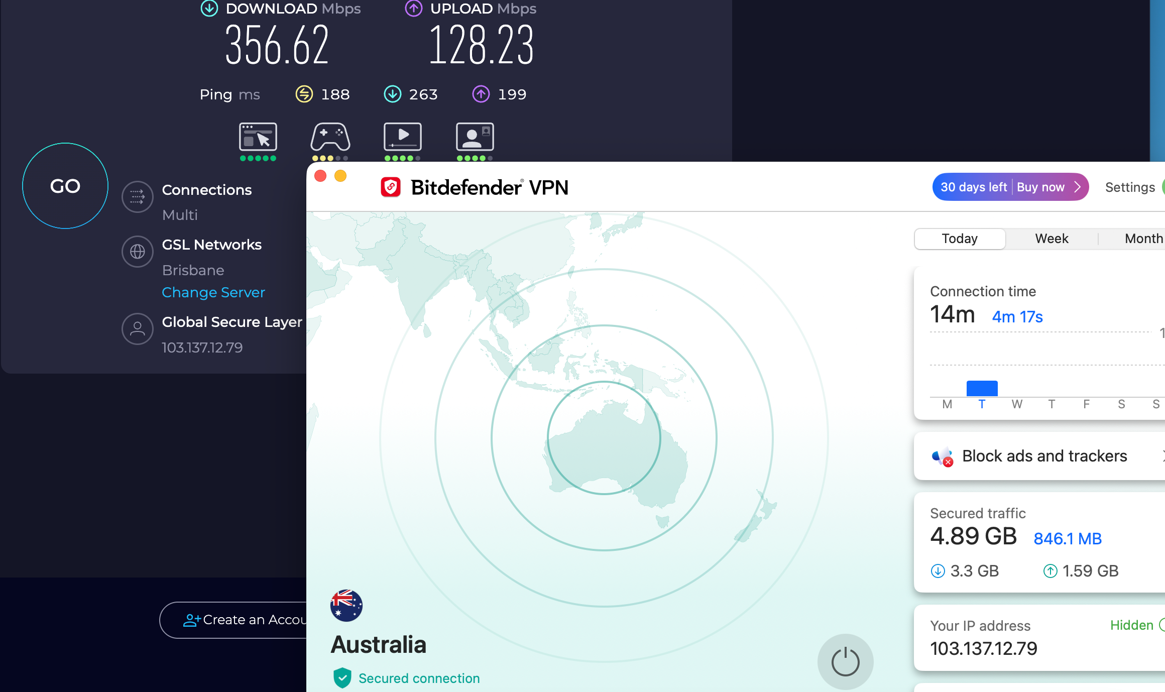Select the web browsing speed icon
Viewport: 1165px width, 692px height.
(x=258, y=137)
